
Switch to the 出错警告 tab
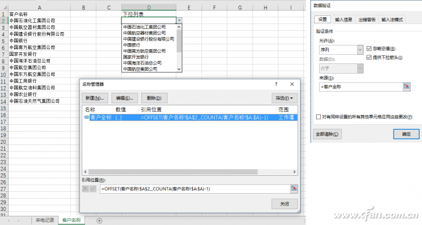click(367, 20)
